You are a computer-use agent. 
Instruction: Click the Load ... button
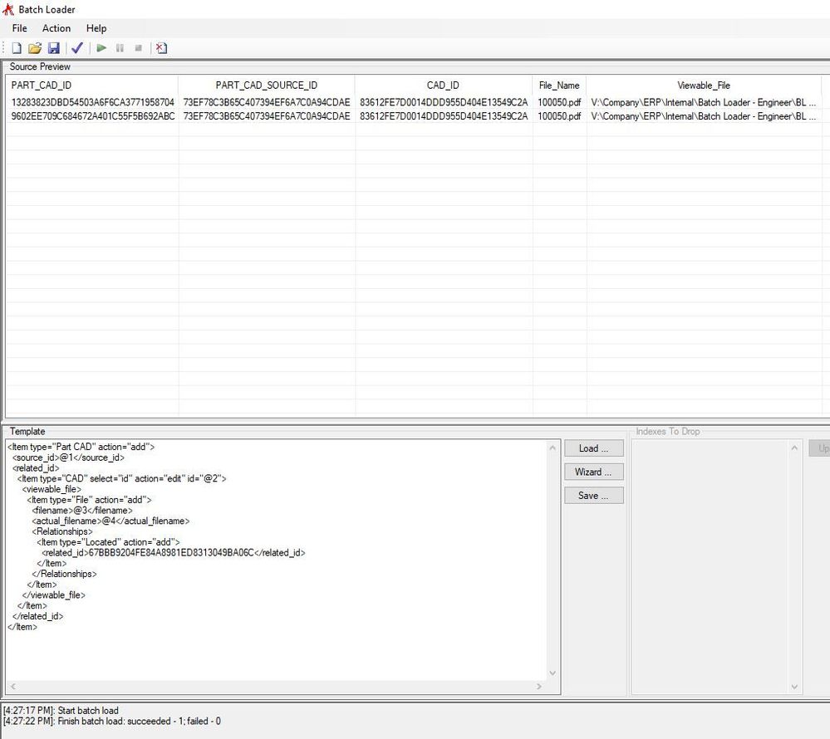click(x=594, y=448)
